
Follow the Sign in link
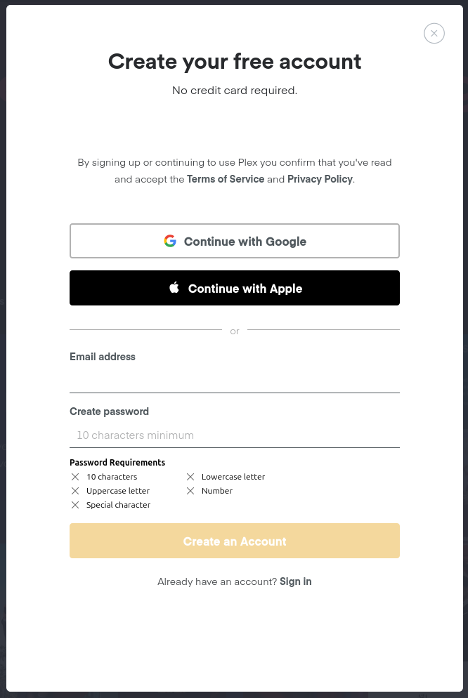point(296,581)
